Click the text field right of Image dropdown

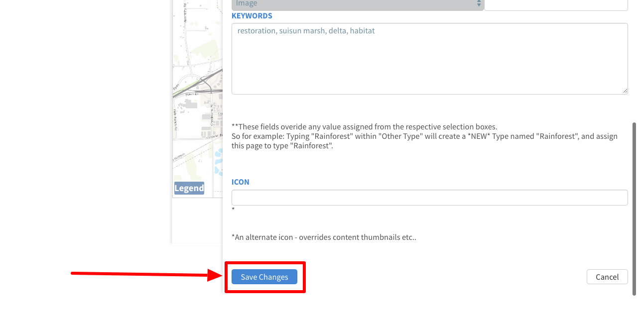[555, 4]
